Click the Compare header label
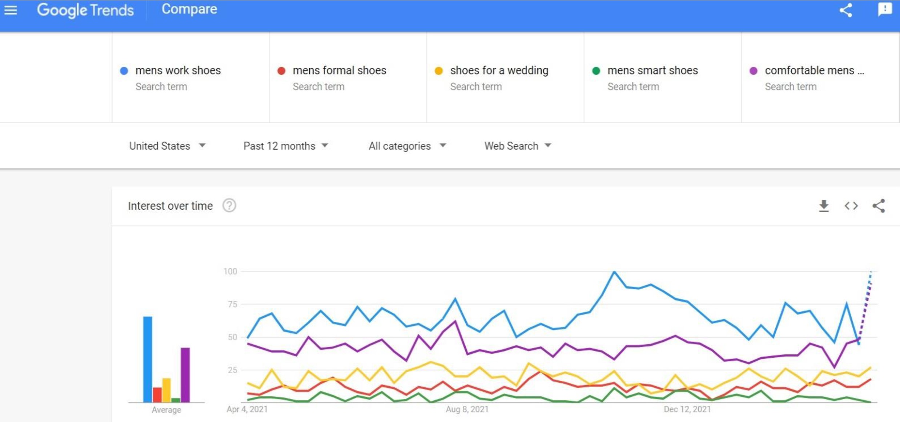 pyautogui.click(x=189, y=9)
